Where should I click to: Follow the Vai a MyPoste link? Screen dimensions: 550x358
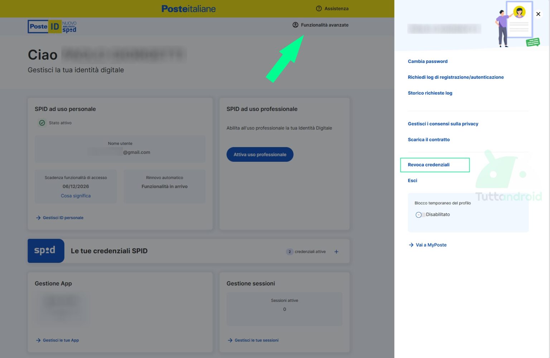pos(431,245)
